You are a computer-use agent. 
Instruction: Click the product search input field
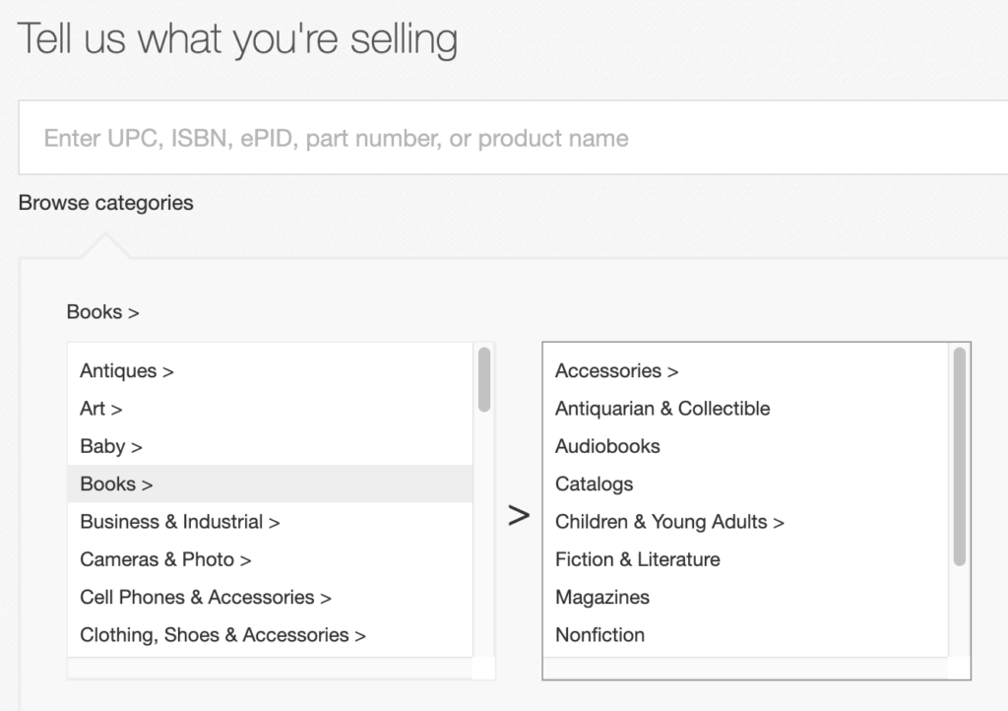point(513,138)
